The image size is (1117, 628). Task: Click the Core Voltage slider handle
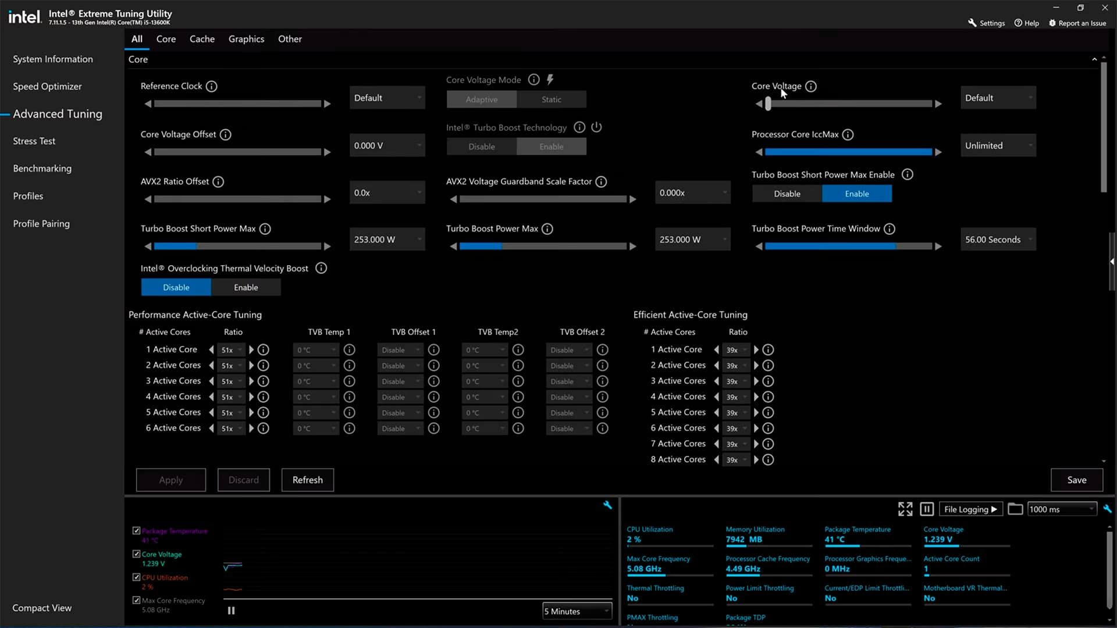(768, 104)
